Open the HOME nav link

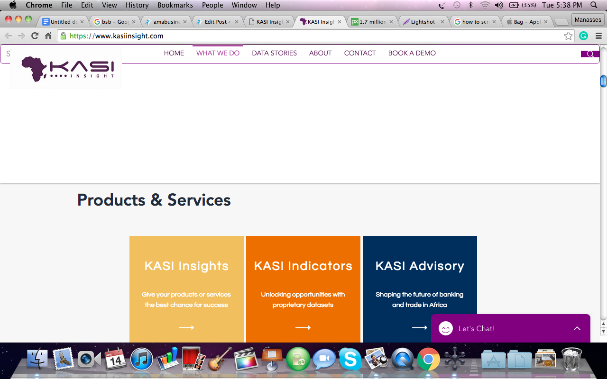(174, 53)
